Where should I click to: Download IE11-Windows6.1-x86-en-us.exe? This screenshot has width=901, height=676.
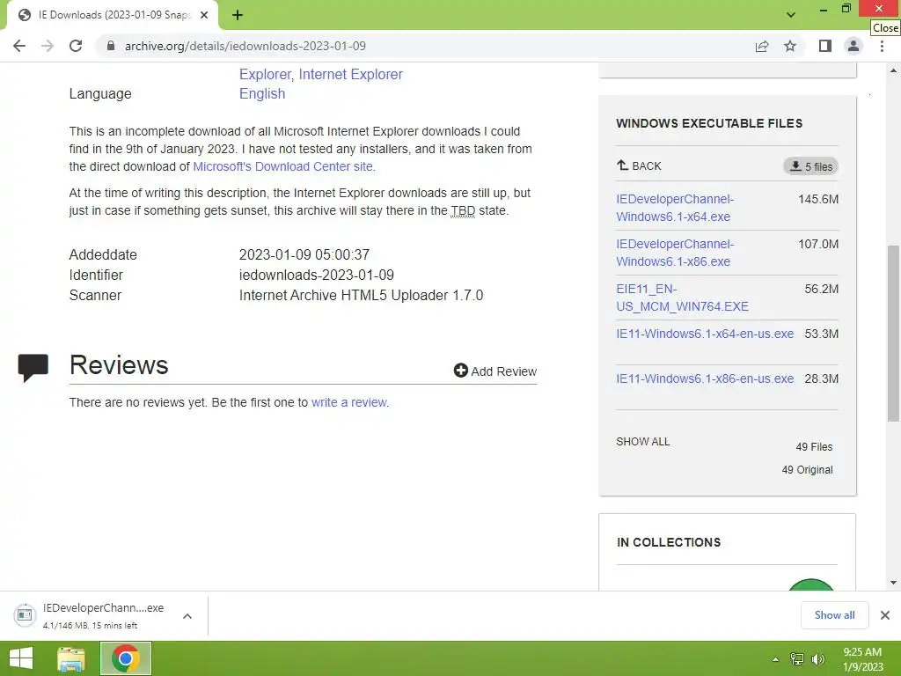(x=705, y=378)
